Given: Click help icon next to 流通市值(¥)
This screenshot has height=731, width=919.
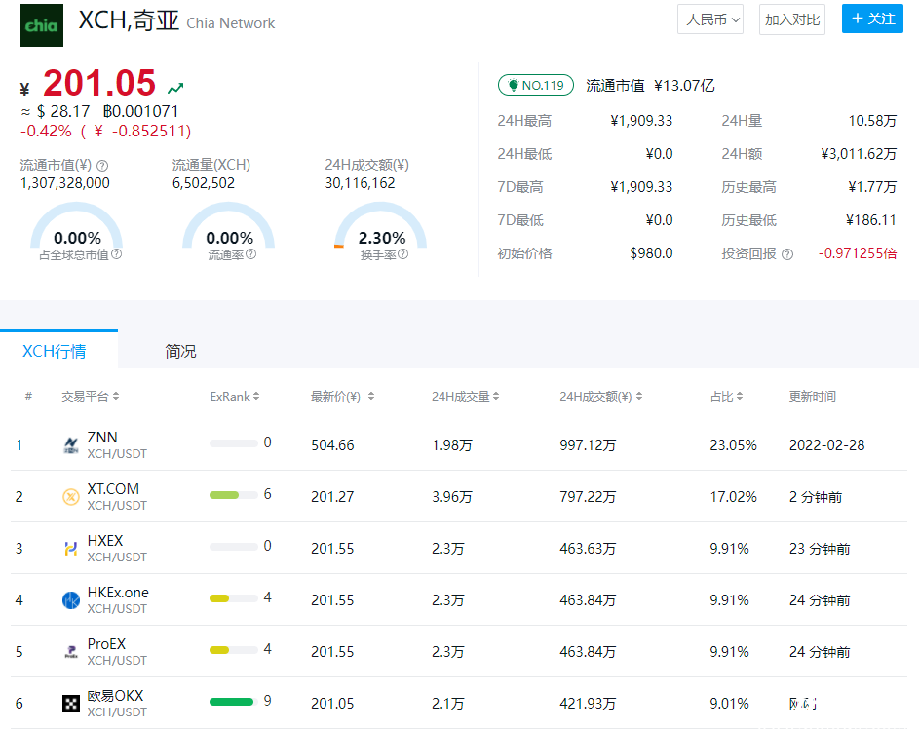Looking at the screenshot, I should pos(102,166).
